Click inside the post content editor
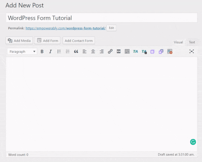Viewport: 202px width, 162px height. click(102, 104)
